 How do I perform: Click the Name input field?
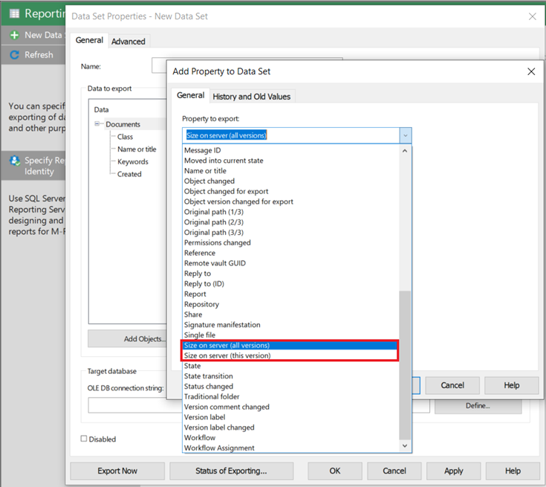coord(159,67)
